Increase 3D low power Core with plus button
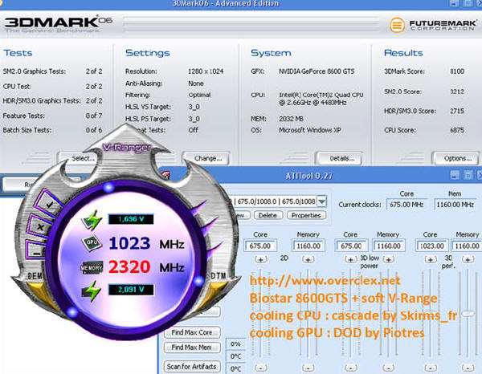 point(351,259)
